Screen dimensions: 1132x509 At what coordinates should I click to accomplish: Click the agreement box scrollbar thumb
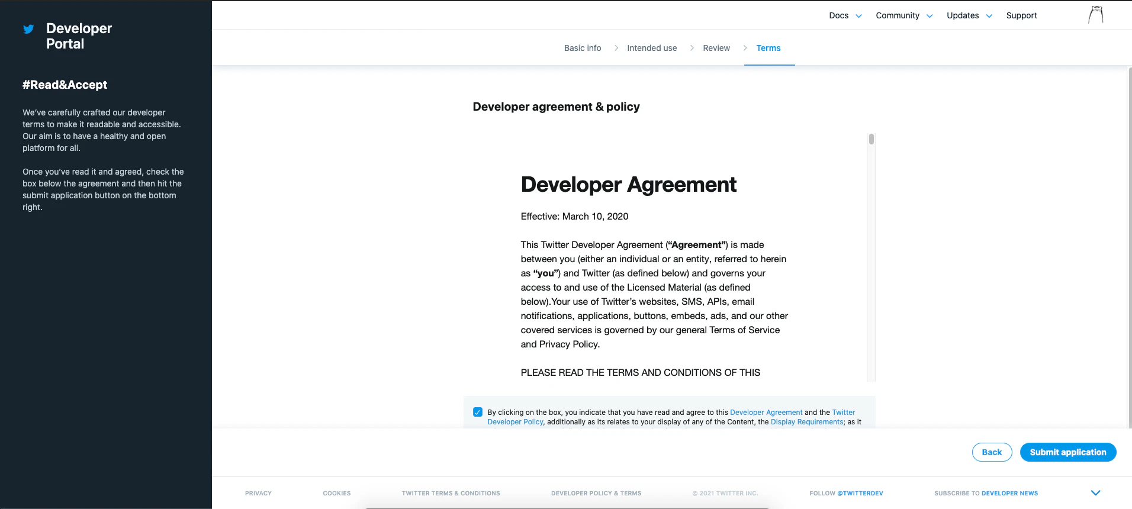point(871,140)
